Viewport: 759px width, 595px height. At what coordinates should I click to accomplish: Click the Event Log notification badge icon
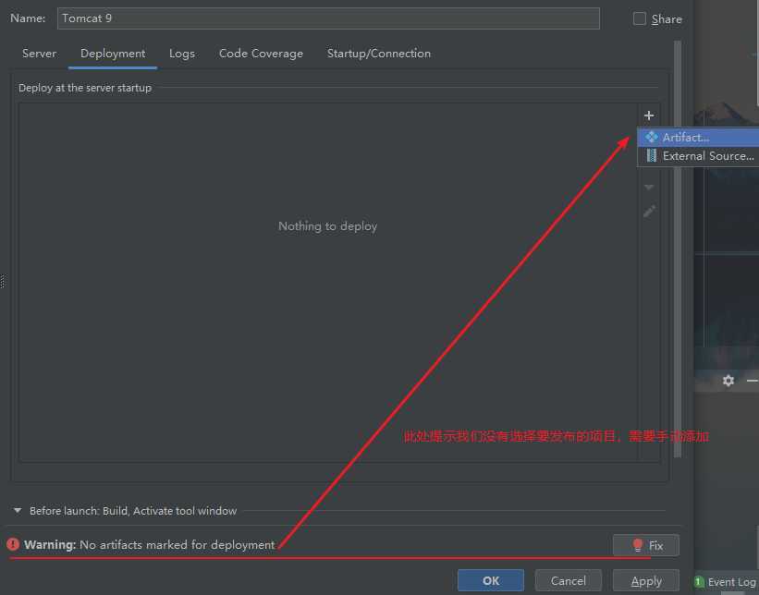[x=699, y=582]
